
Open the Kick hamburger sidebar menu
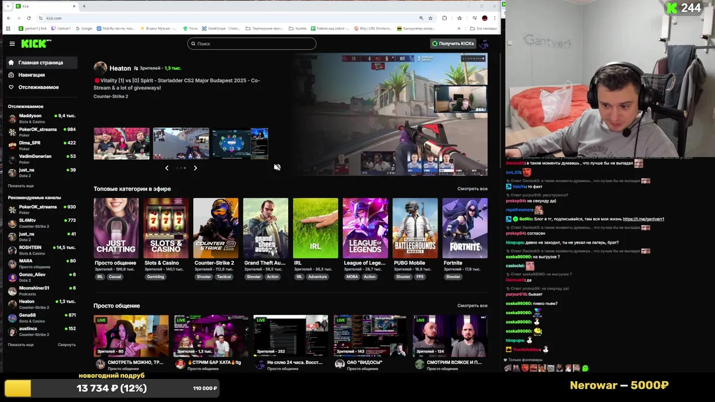pos(12,44)
